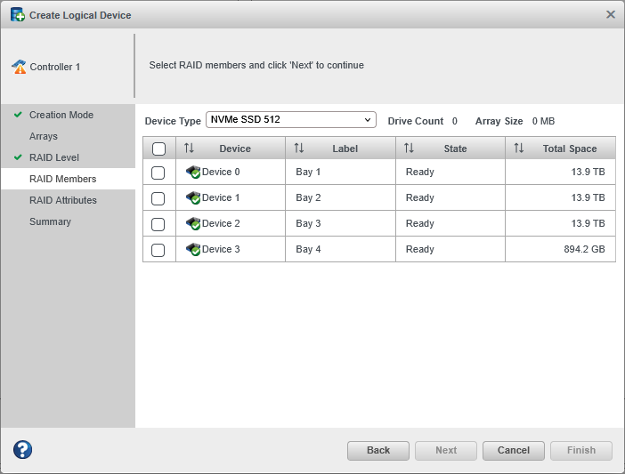Tick the checkbox for Device 3

pyautogui.click(x=158, y=250)
